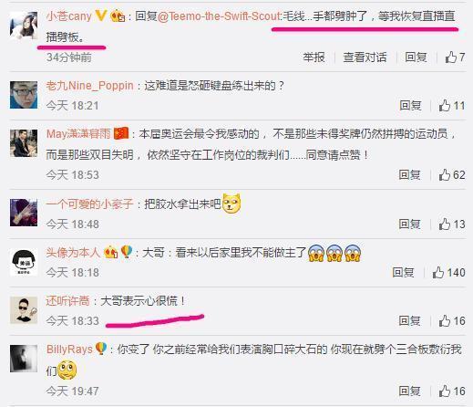Like BillyRays' comment posted 19:47
Screen dimensions: 473x407
(452, 391)
